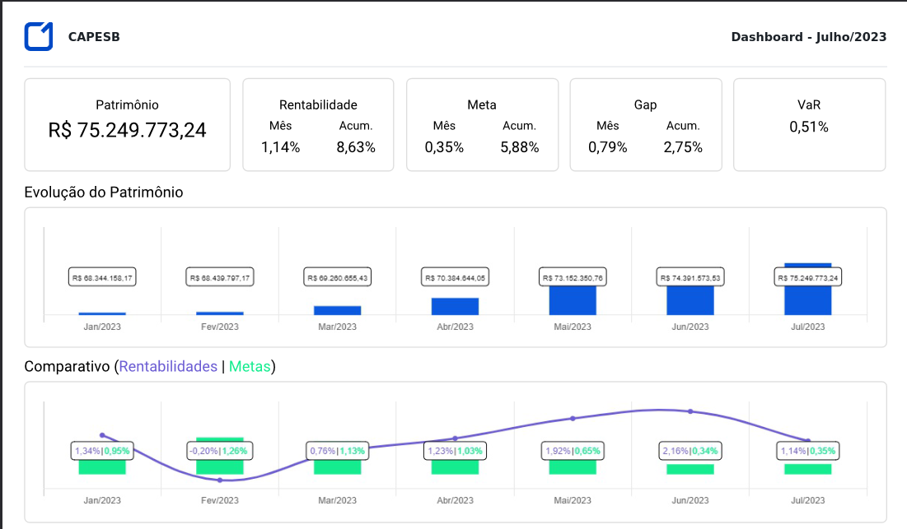Click the Gap monthly value 0,79%

pos(607,147)
